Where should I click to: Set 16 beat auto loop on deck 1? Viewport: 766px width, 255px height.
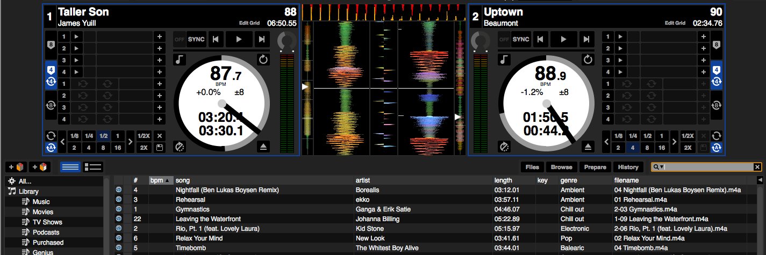[x=118, y=148]
